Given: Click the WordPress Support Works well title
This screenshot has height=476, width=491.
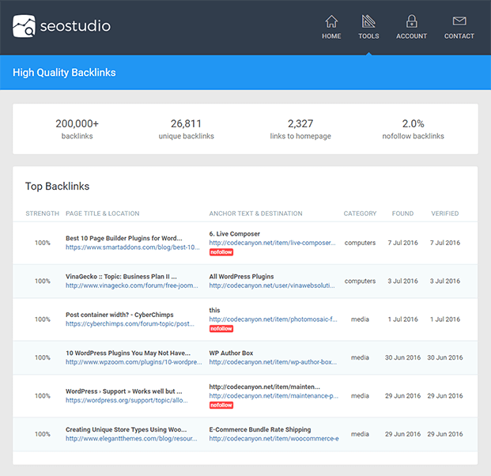Looking at the screenshot, I should click(123, 391).
